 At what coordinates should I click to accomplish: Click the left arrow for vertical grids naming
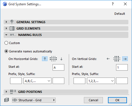click(x=108, y=59)
